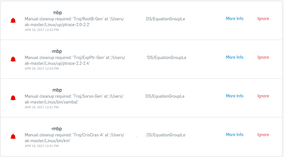Click the red bell icon for Troj/ExpPtr-Gen alert
The width and height of the screenshot is (284, 157).
[13, 59]
